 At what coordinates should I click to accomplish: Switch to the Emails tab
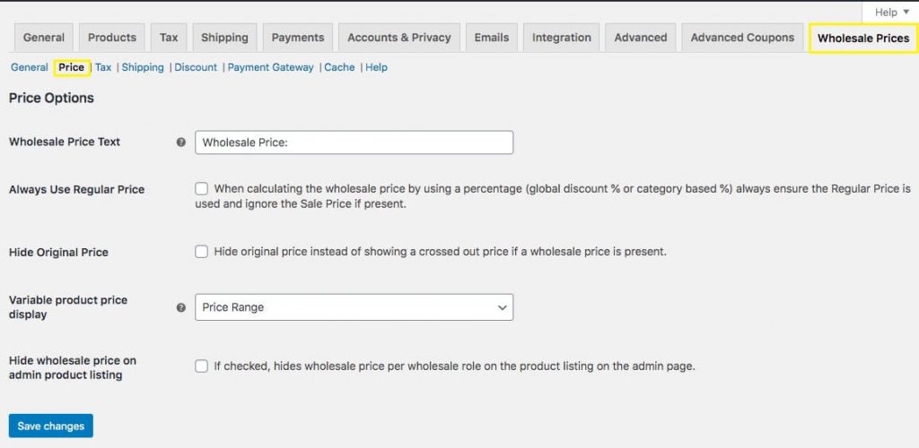pos(491,38)
